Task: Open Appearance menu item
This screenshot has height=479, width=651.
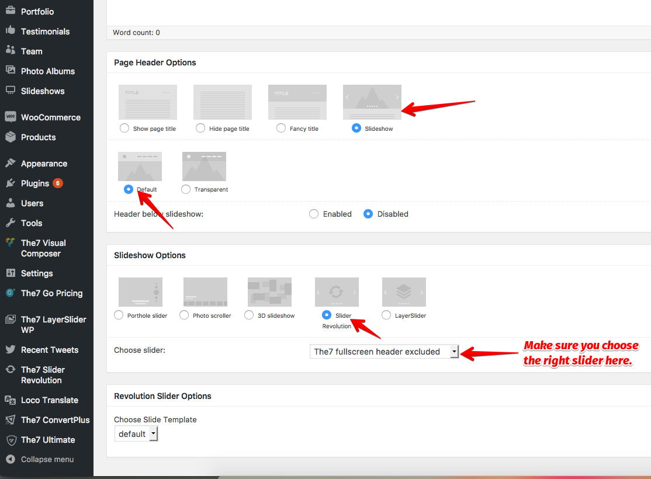Action: click(44, 164)
